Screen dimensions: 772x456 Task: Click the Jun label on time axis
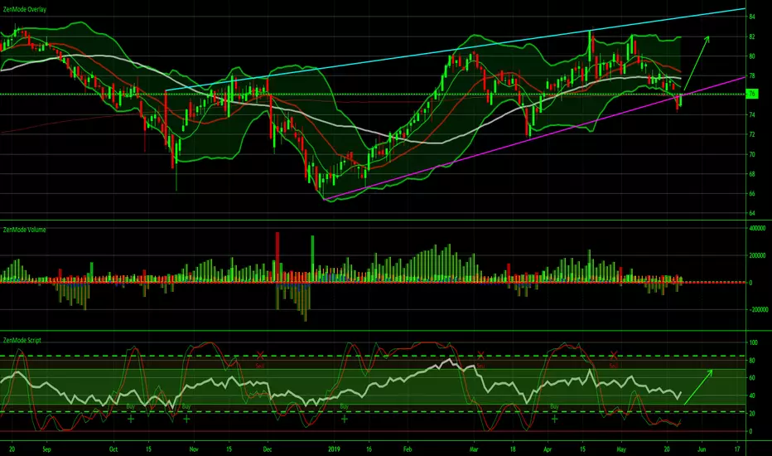(x=702, y=449)
